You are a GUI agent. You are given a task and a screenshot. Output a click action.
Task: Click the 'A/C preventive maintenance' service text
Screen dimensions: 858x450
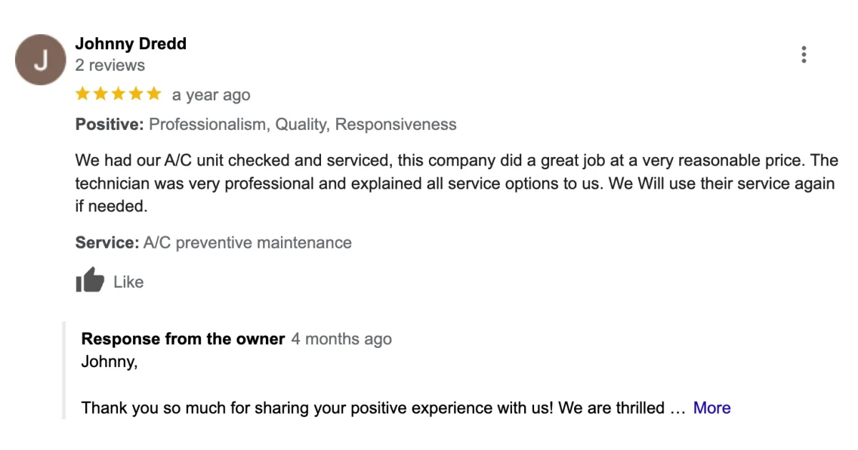247,243
